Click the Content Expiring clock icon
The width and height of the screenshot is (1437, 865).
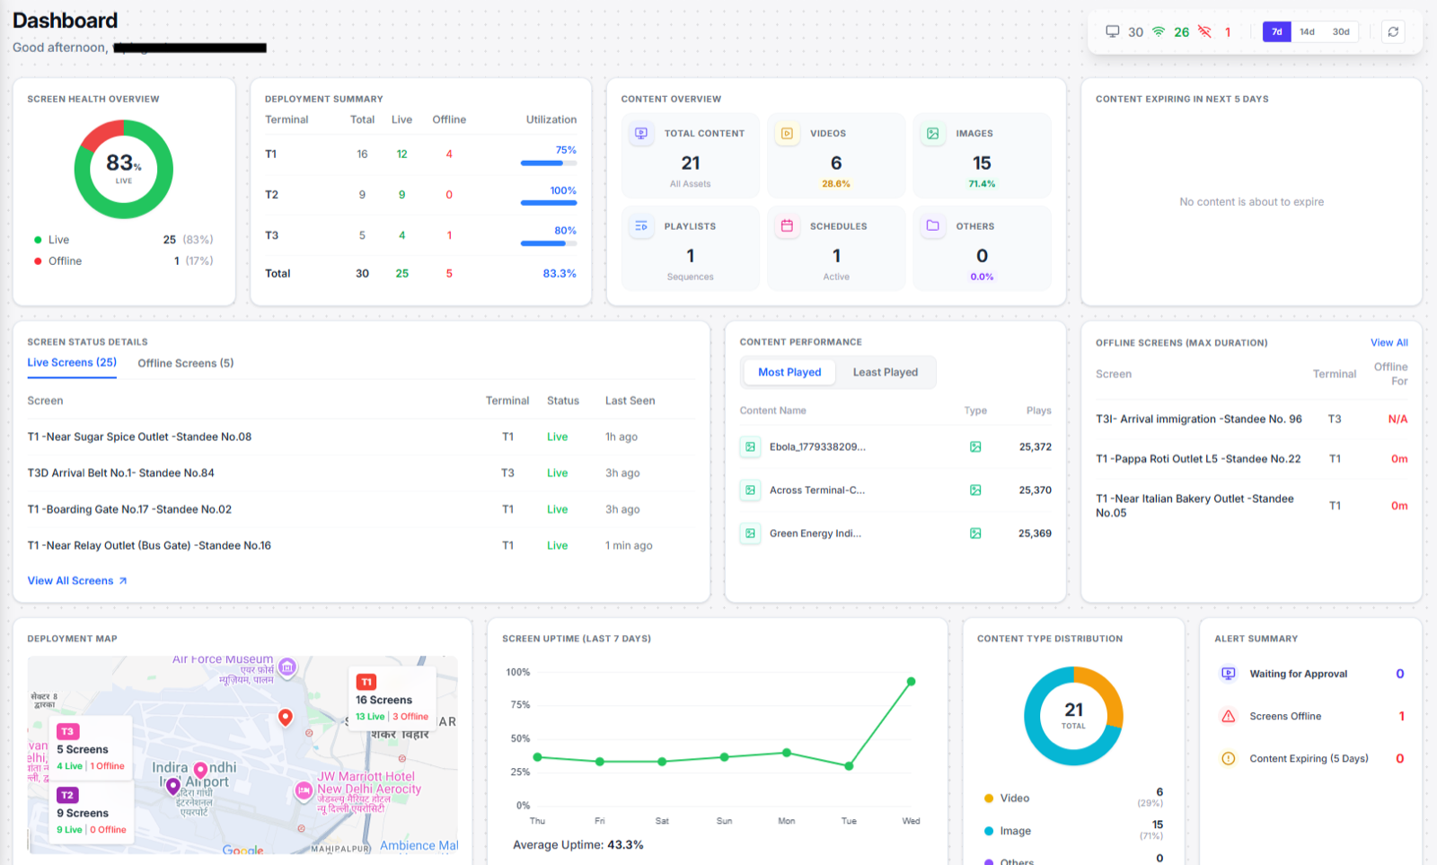1228,758
